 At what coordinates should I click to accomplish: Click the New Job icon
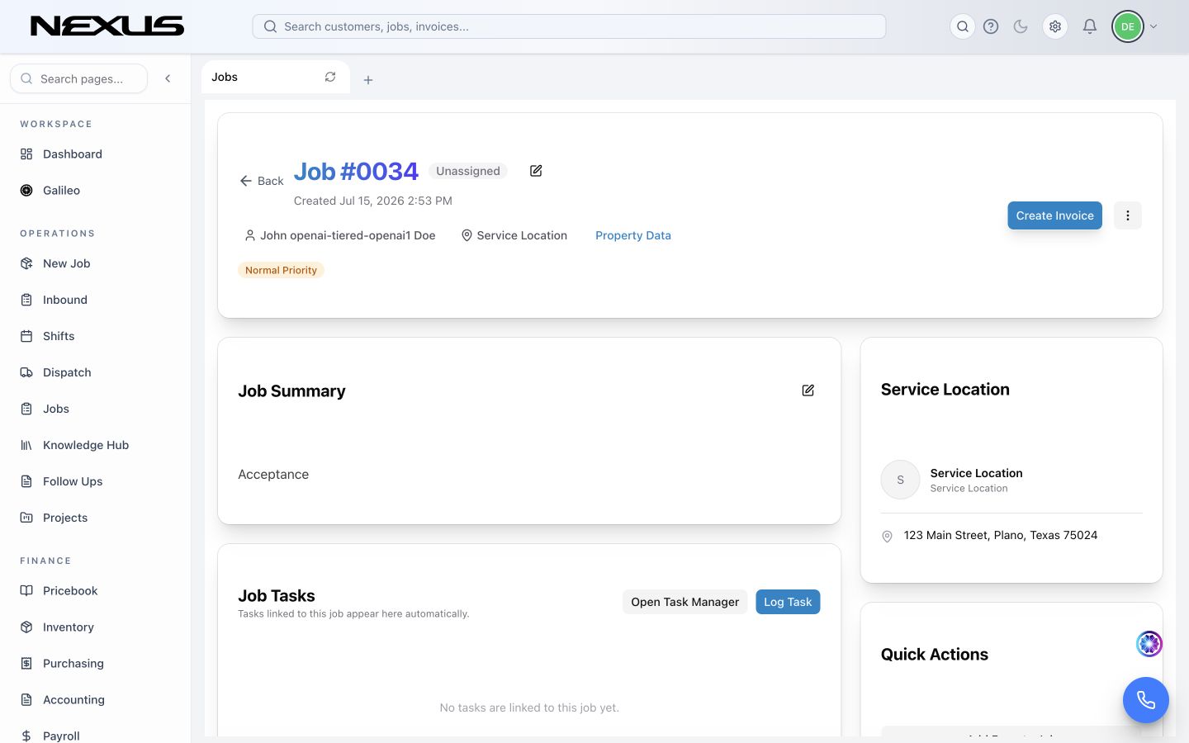pyautogui.click(x=26, y=263)
